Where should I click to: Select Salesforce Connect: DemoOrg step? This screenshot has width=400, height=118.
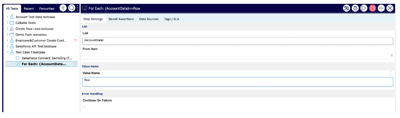point(47,58)
